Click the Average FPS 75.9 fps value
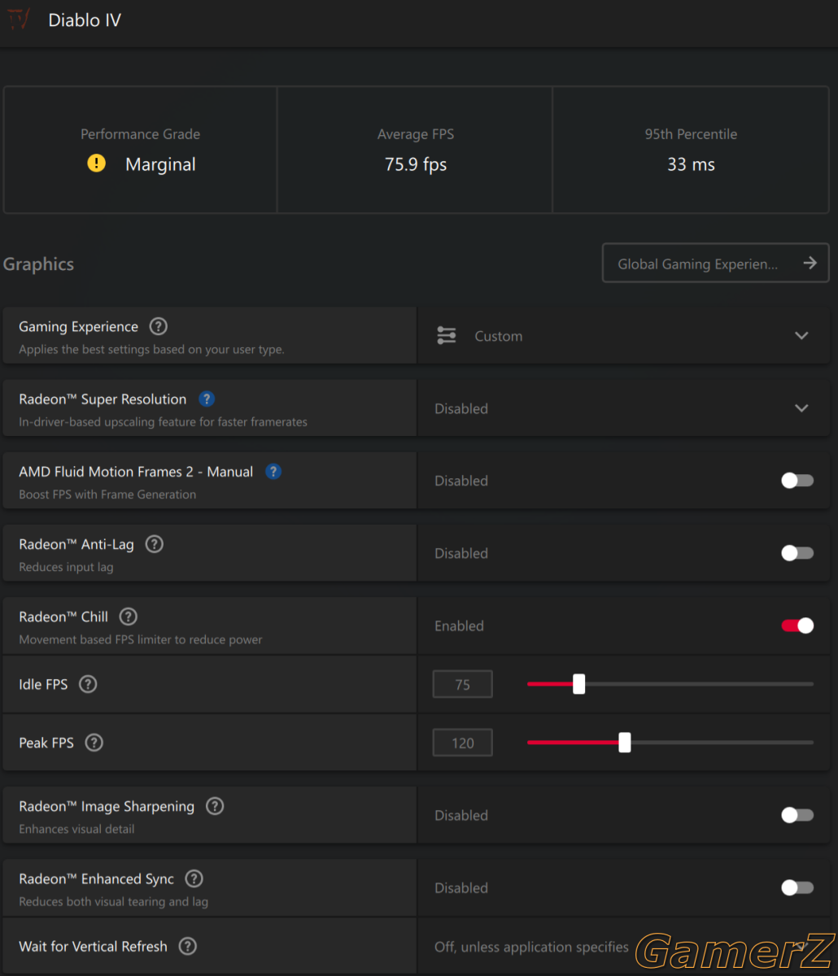Image resolution: width=838 pixels, height=976 pixels. click(416, 164)
